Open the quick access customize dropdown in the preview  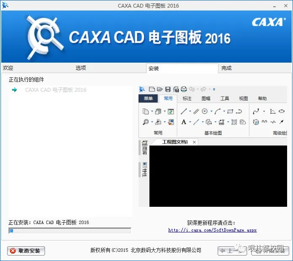pos(214,90)
